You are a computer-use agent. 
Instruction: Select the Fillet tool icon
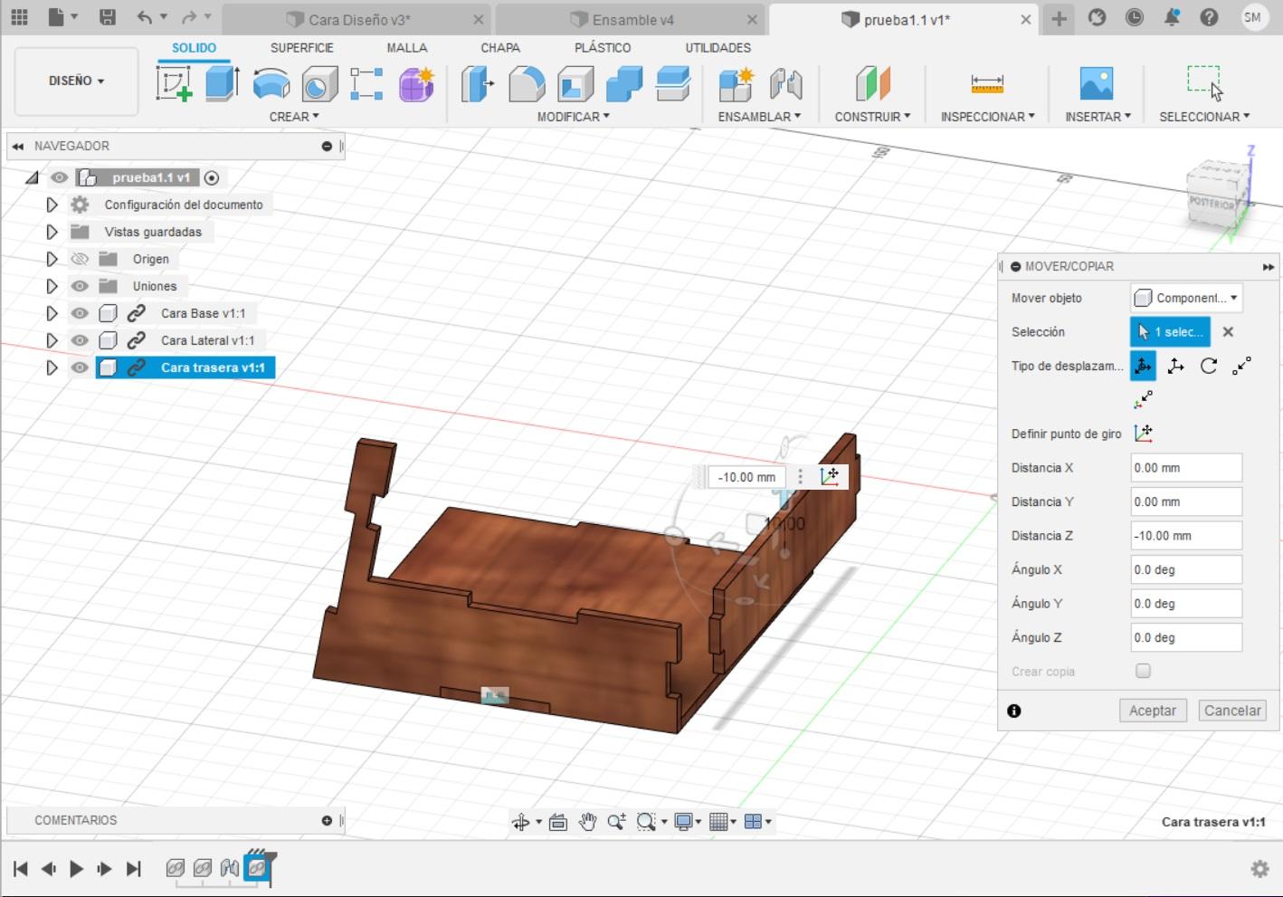pos(527,84)
